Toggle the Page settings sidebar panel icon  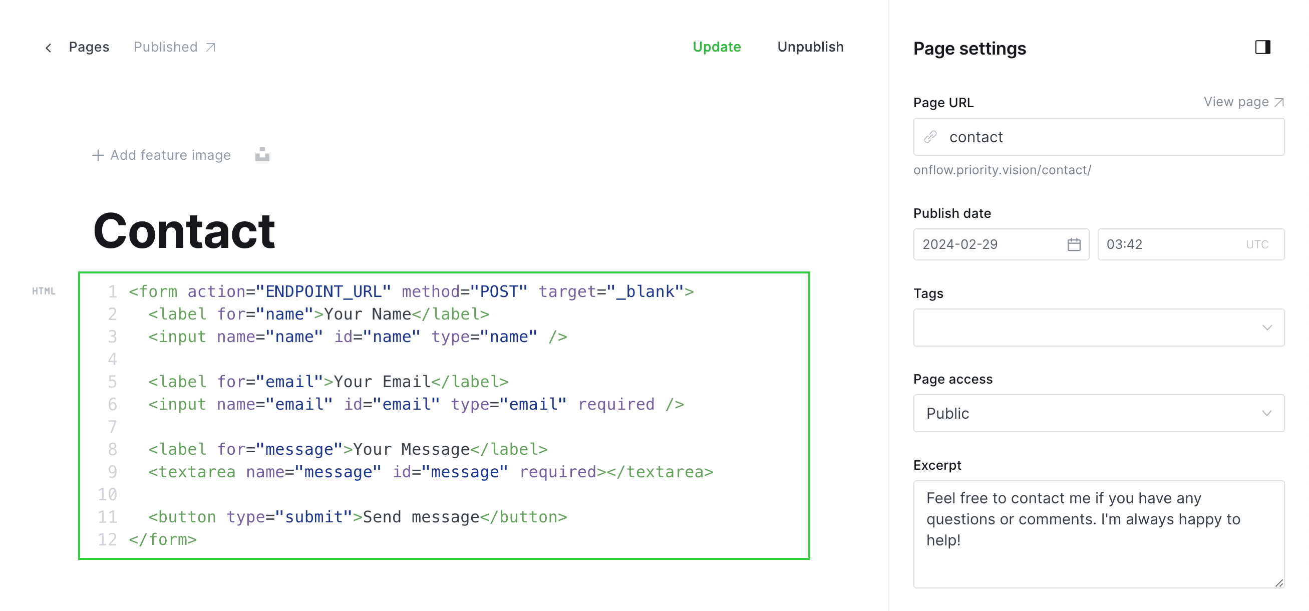point(1263,47)
